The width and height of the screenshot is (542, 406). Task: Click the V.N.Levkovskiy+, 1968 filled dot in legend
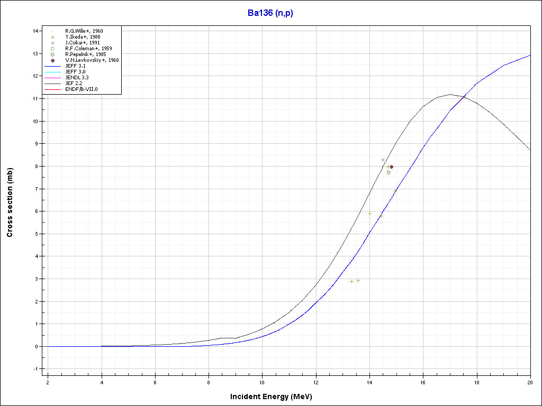[x=53, y=60]
